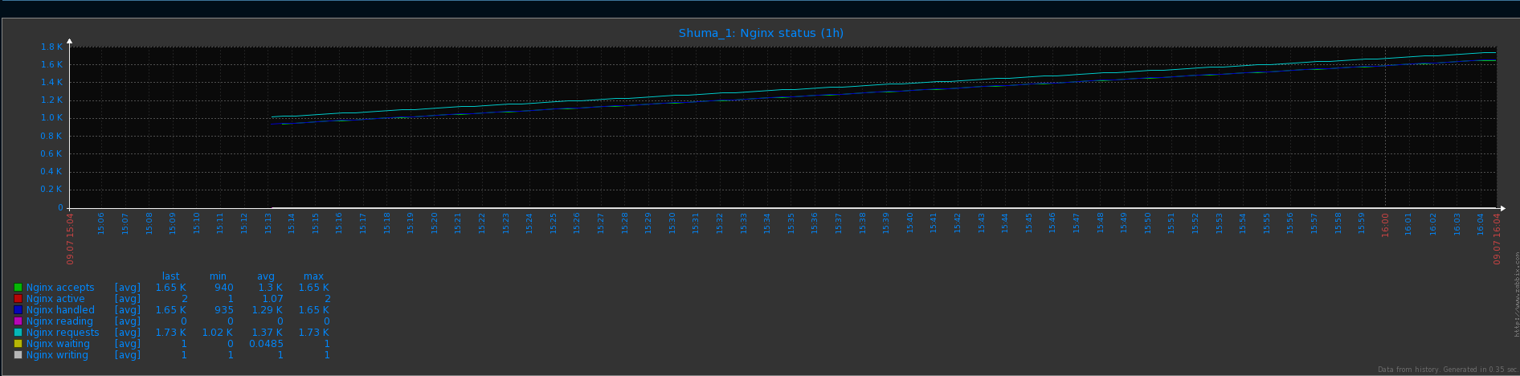This screenshot has height=376, width=1520.
Task: Click the 'last' column header in legend
Action: coord(170,276)
